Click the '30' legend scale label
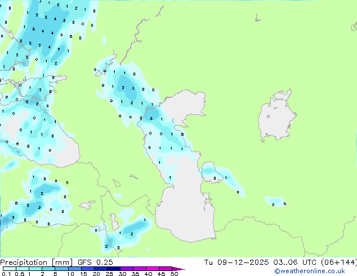This screenshot has height=276, width=357. point(122,274)
